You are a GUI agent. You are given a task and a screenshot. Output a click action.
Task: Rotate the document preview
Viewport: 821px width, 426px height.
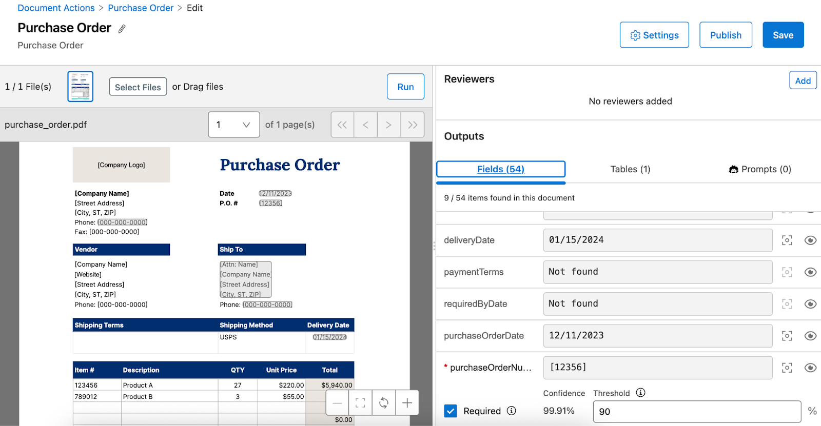(x=384, y=403)
